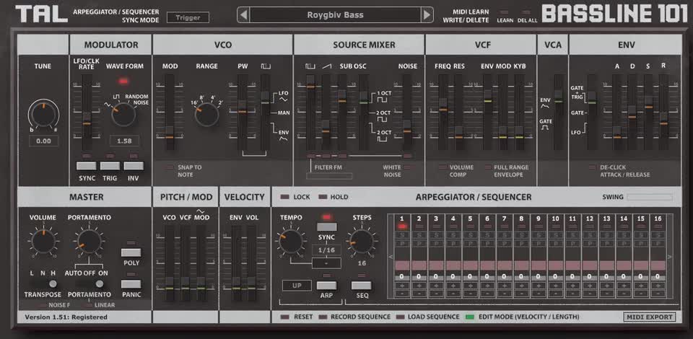Toggle arpeggiator HOLD

pos(323,197)
